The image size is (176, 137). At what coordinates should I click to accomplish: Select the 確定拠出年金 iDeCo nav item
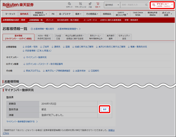(x=152, y=14)
